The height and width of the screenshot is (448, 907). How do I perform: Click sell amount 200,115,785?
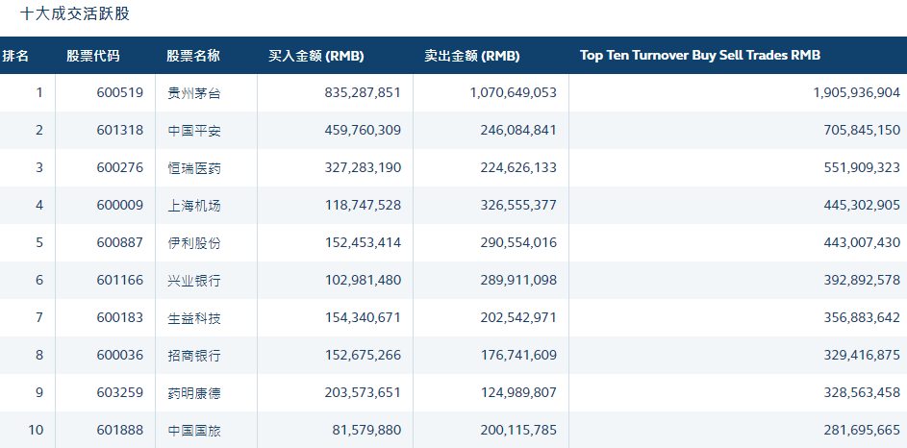click(518, 430)
